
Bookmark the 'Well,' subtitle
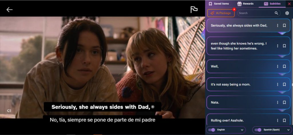[x=284, y=66]
